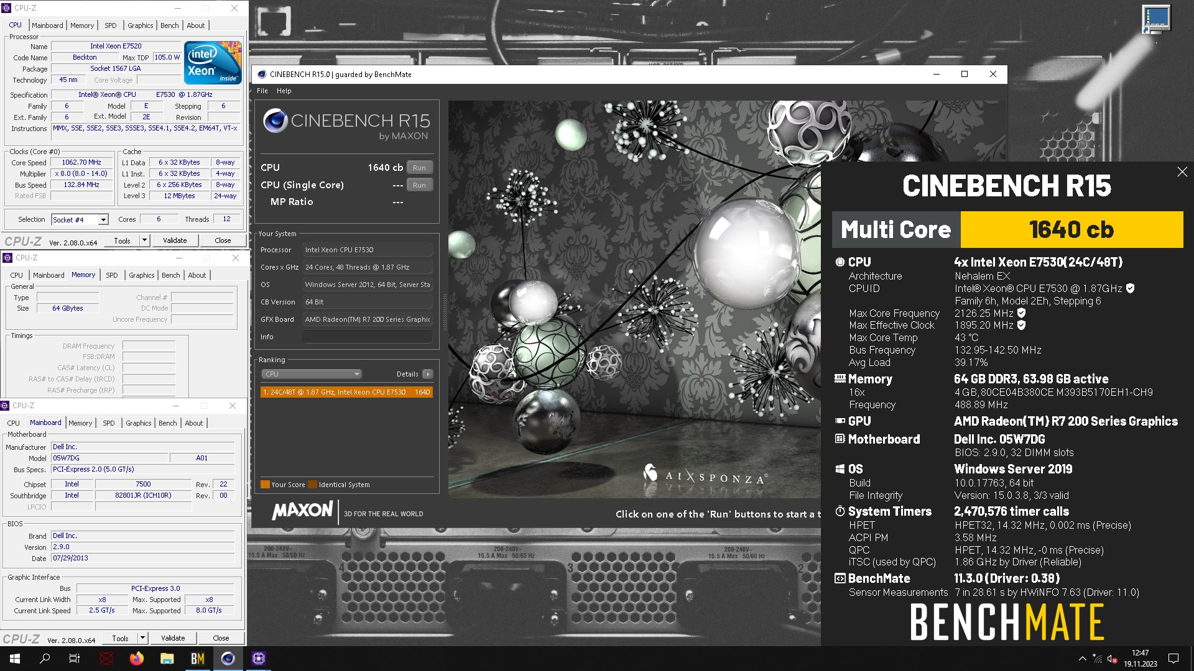Run the CPU multi-core benchmark
Image resolution: width=1194 pixels, height=671 pixels.
pos(420,168)
